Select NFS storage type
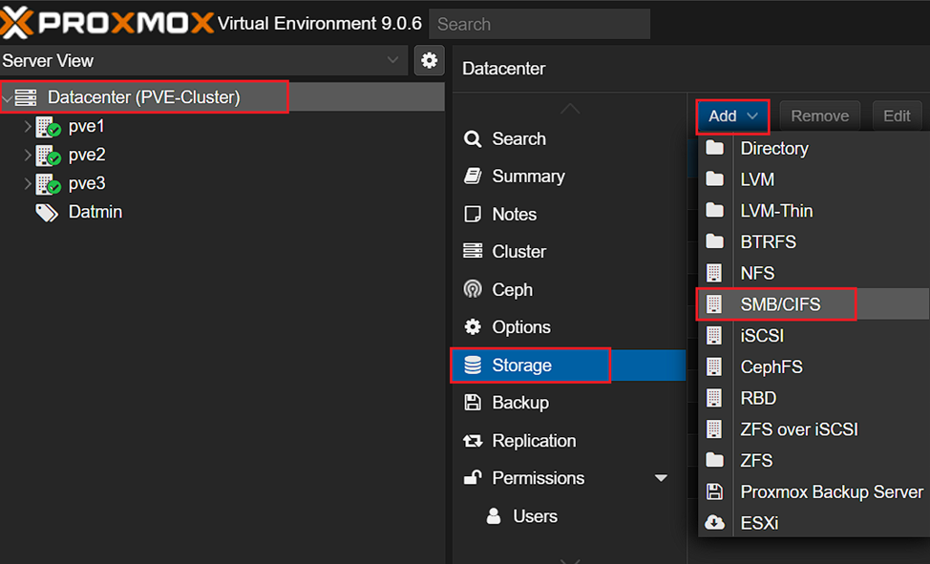The height and width of the screenshot is (564, 930). (757, 273)
